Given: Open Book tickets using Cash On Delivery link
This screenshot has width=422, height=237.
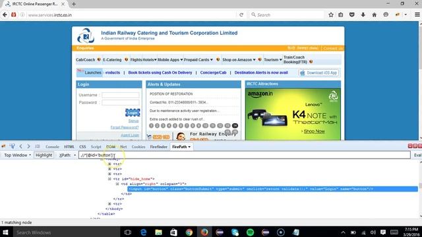Looking at the screenshot, I should point(160,72).
